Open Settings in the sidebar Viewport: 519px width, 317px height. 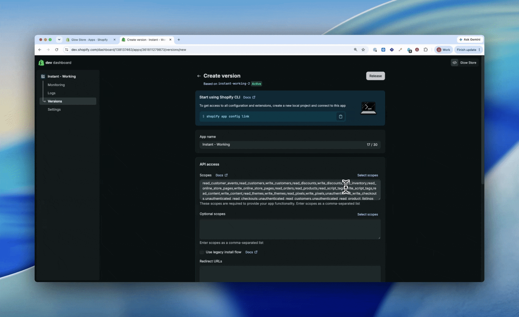[54, 109]
